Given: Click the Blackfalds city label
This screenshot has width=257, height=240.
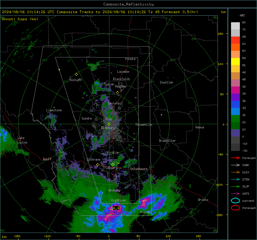Looking at the screenshot, I should pos(121,79).
